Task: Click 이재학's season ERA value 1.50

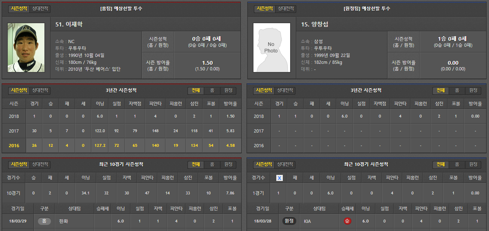Action: [207, 63]
